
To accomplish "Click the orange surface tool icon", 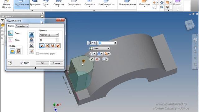I will (167, 2).
